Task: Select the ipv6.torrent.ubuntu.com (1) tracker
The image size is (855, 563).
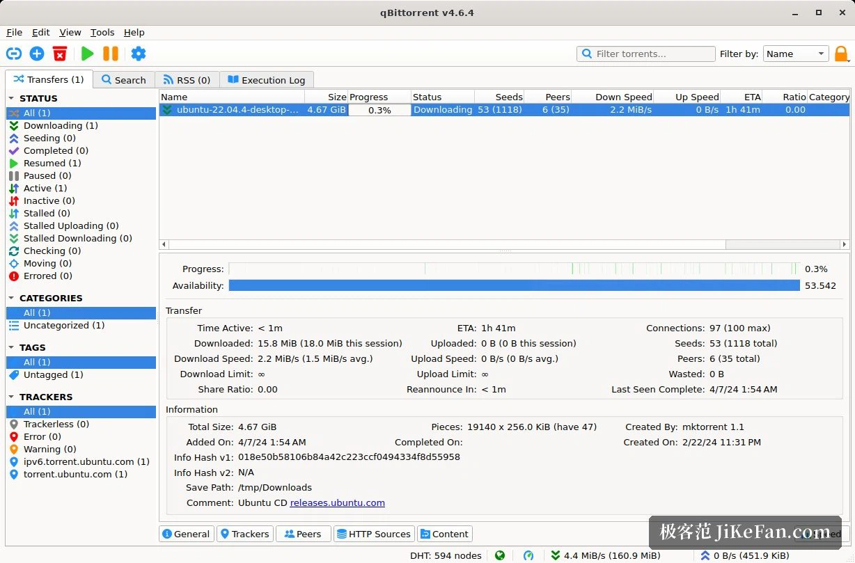Action: point(81,461)
